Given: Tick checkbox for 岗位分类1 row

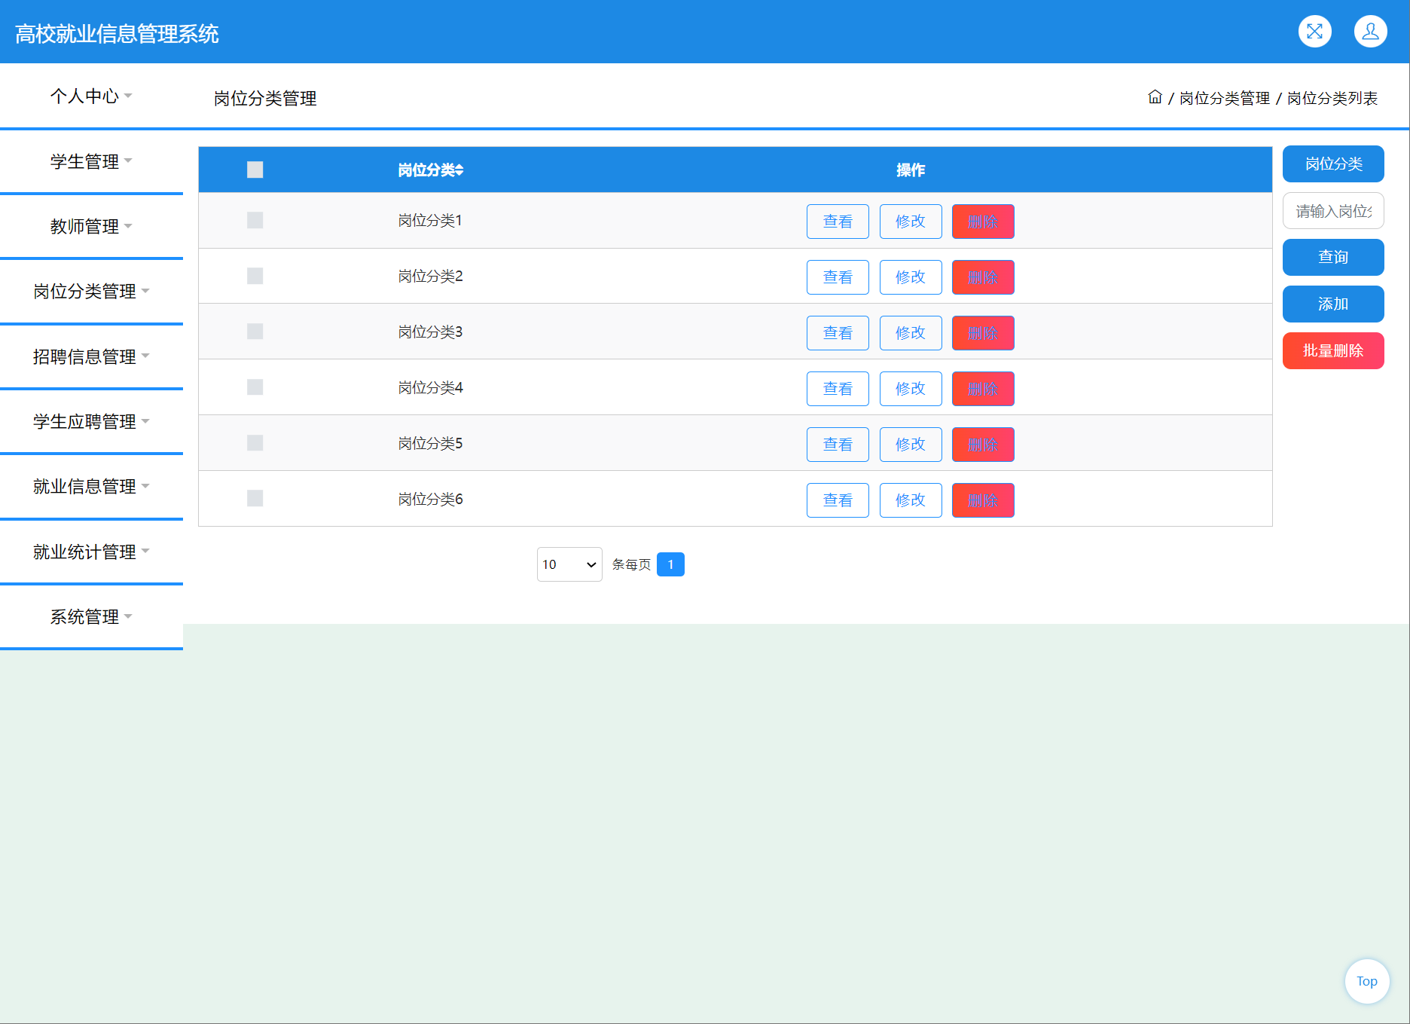Looking at the screenshot, I should pos(255,220).
